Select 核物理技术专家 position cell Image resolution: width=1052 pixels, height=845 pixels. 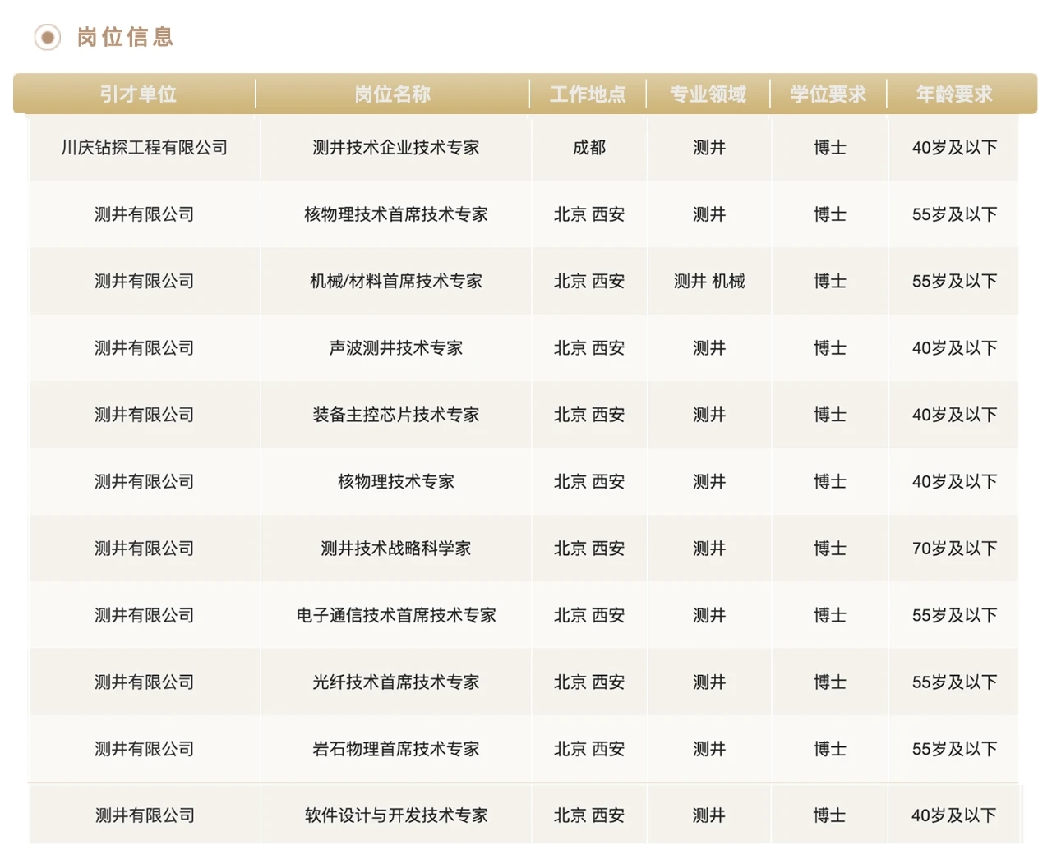pos(396,482)
